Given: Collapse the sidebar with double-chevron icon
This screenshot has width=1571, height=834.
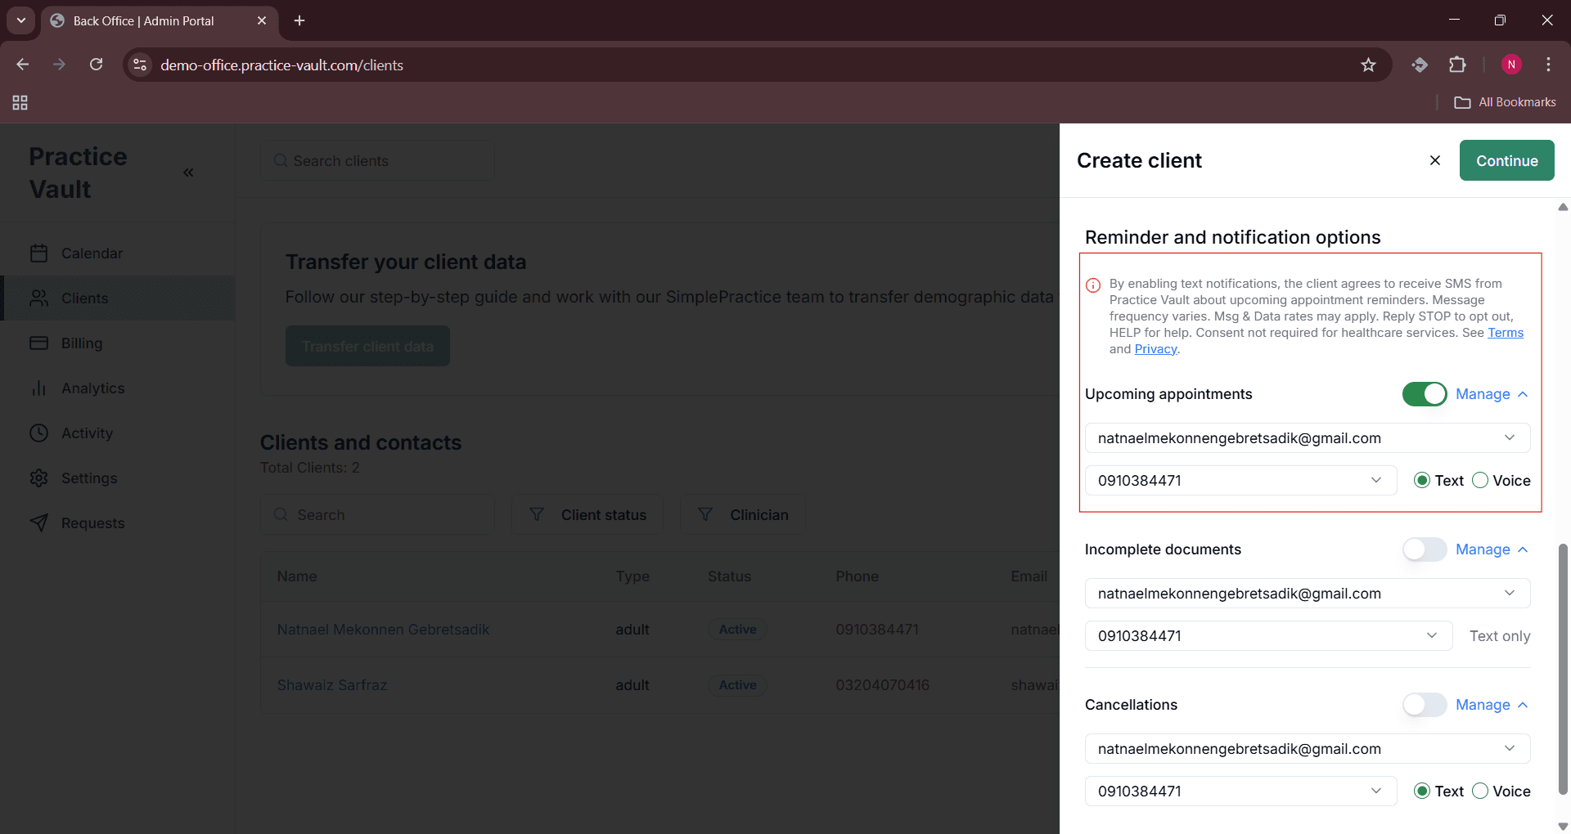Looking at the screenshot, I should 188,173.
